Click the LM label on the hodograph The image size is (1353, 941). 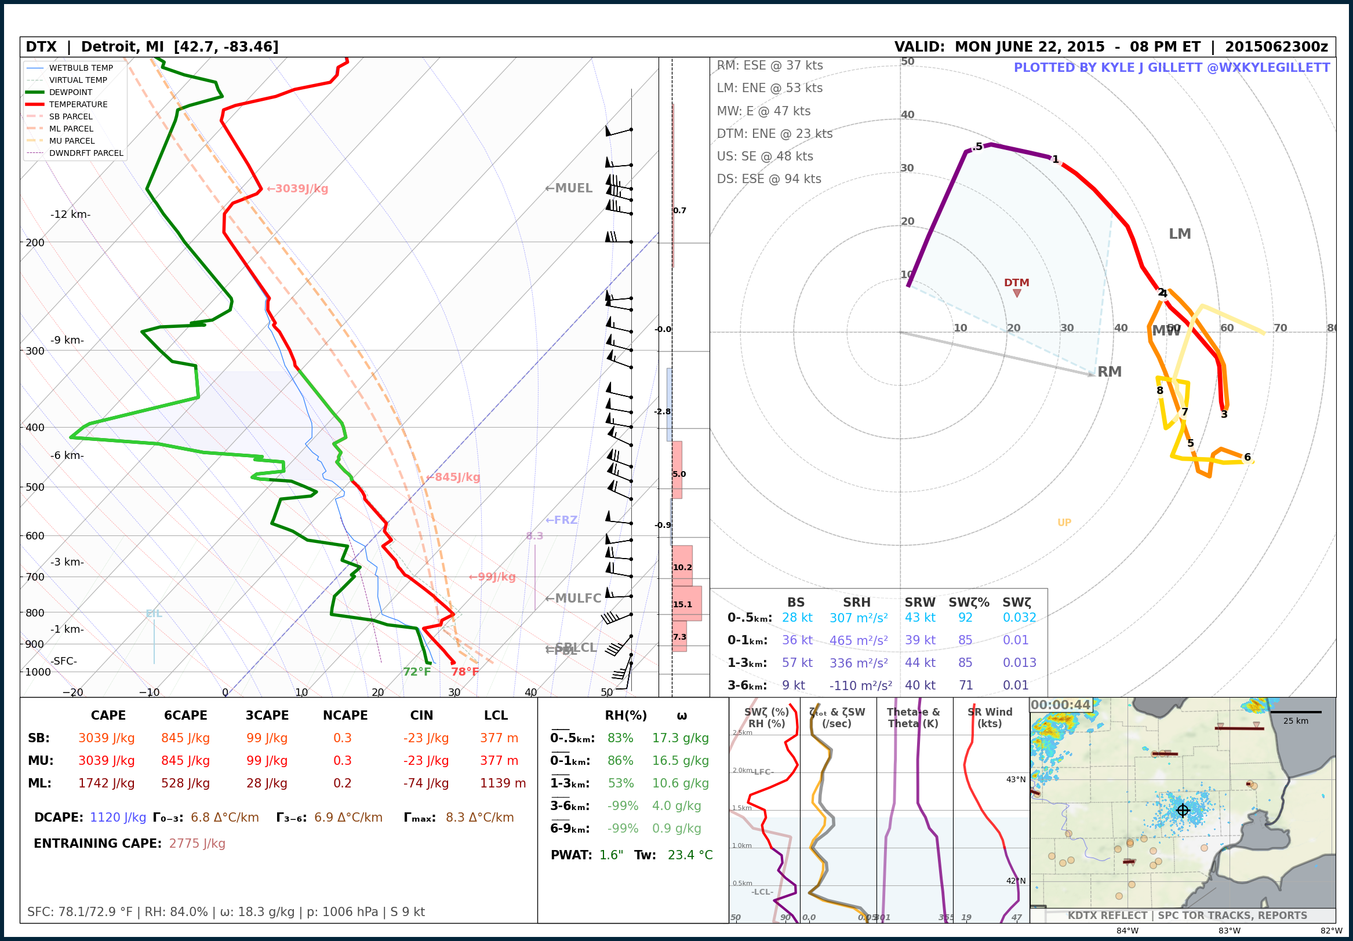click(1180, 234)
